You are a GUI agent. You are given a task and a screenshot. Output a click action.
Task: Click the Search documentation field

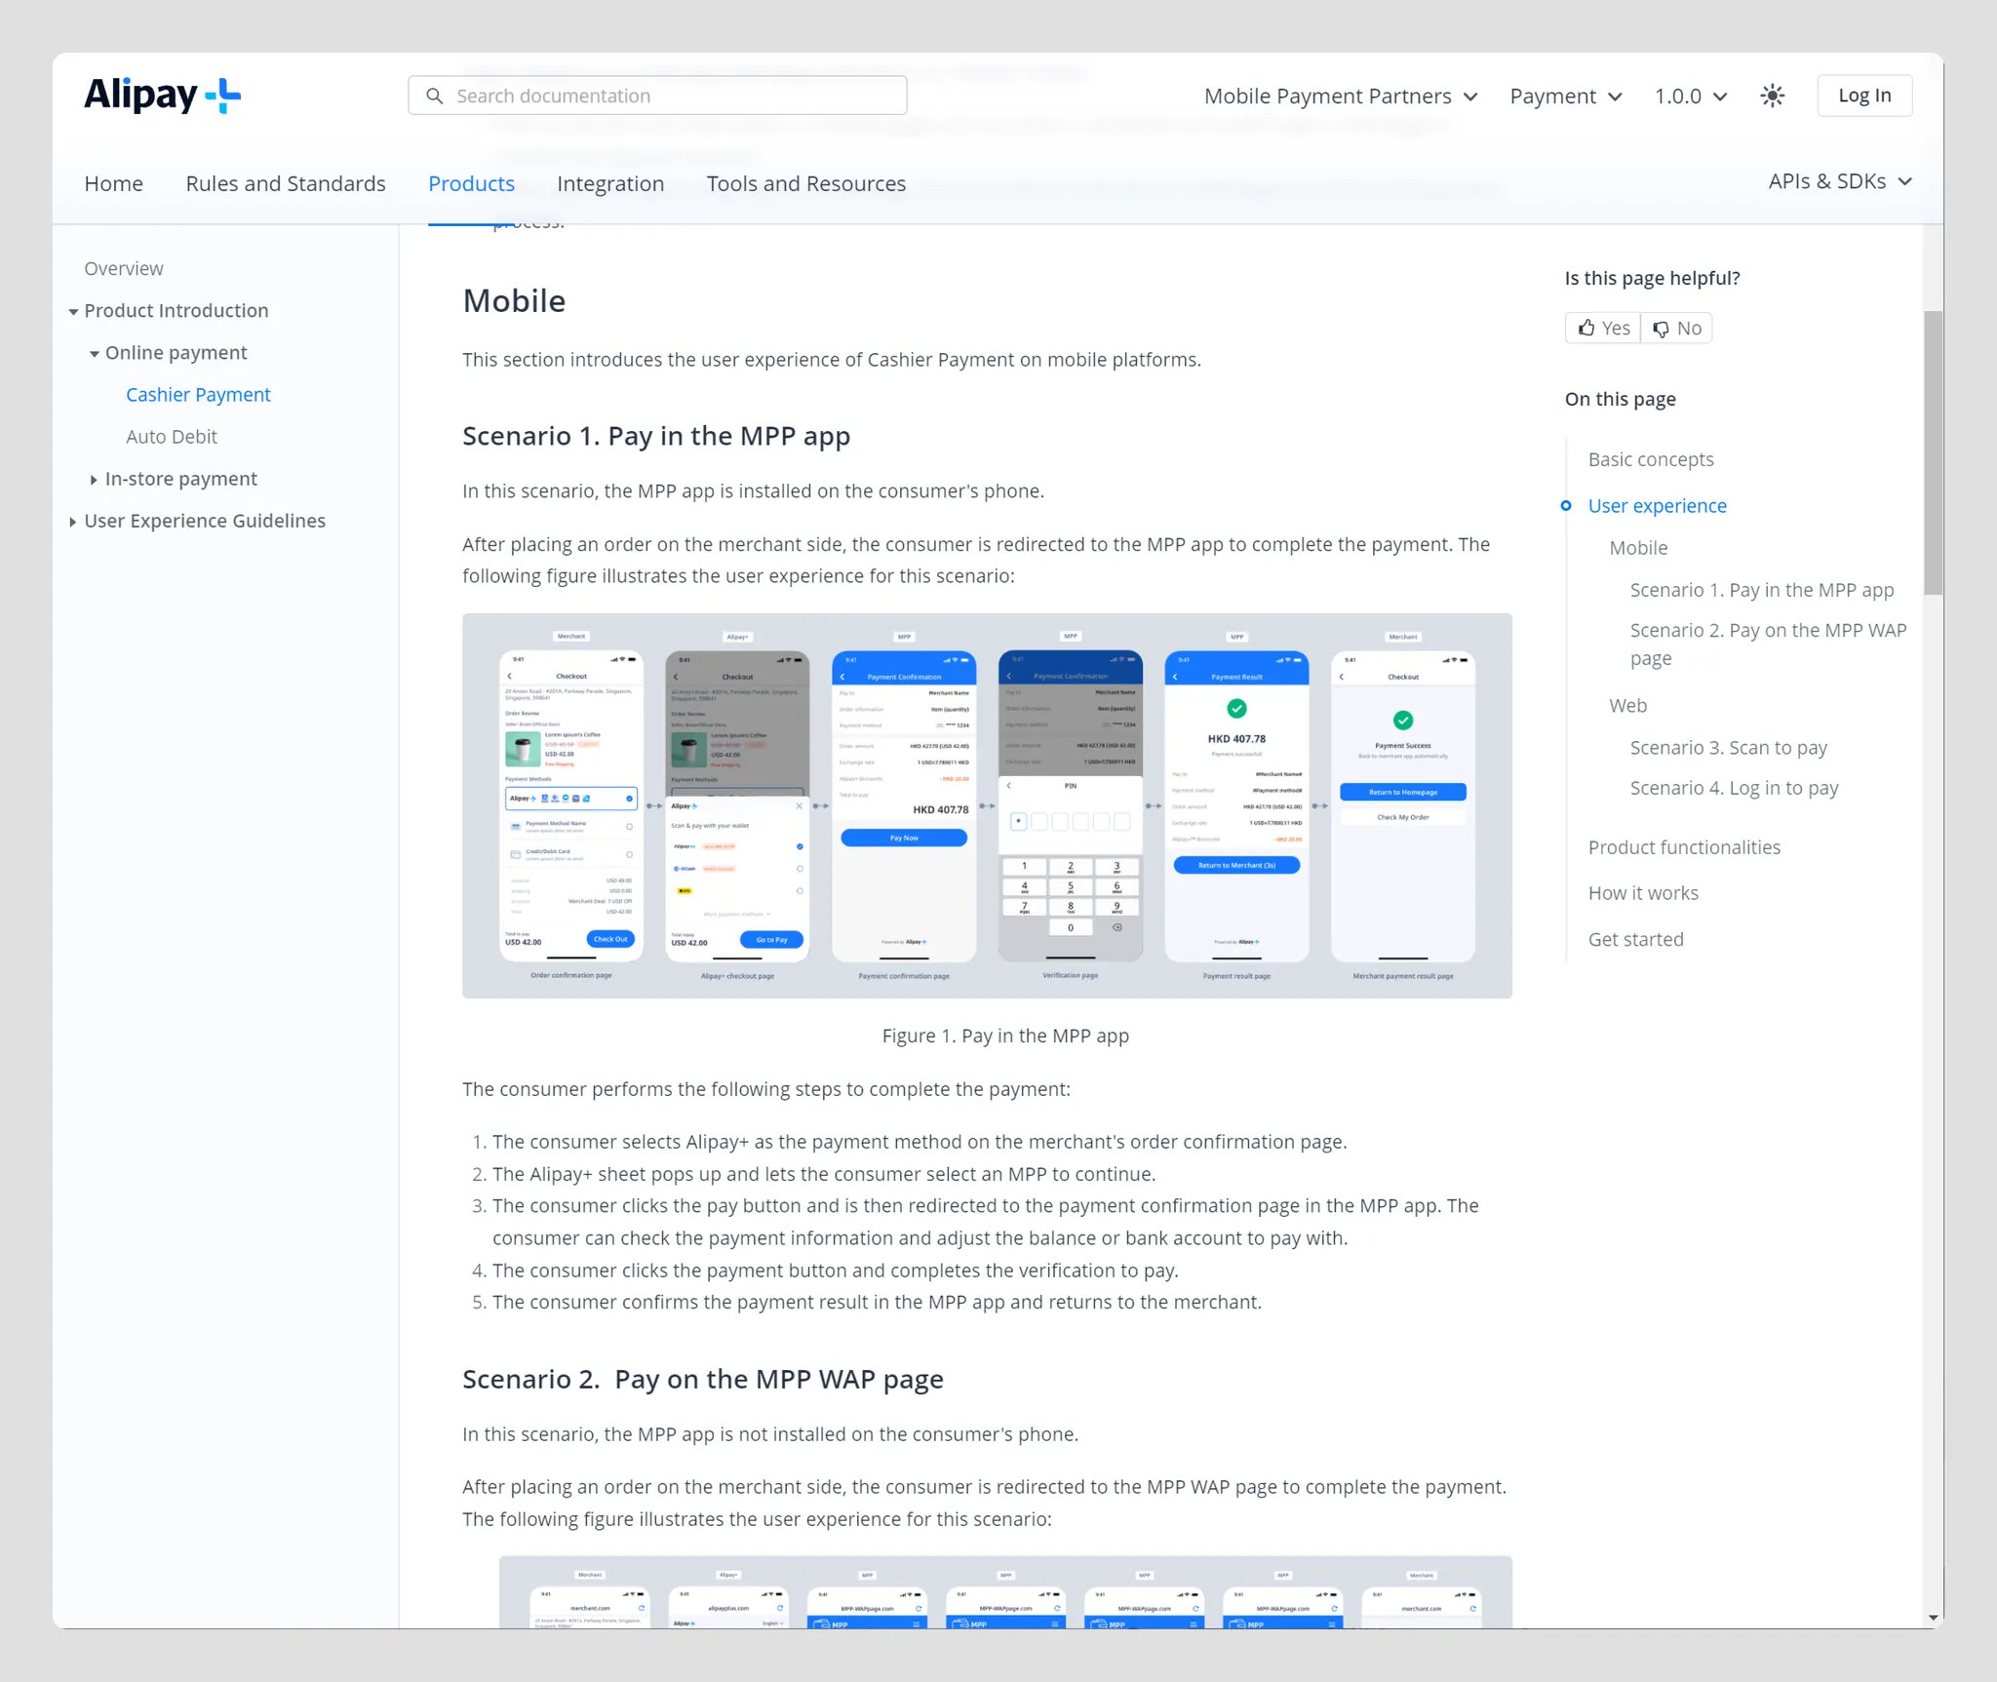[x=657, y=96]
